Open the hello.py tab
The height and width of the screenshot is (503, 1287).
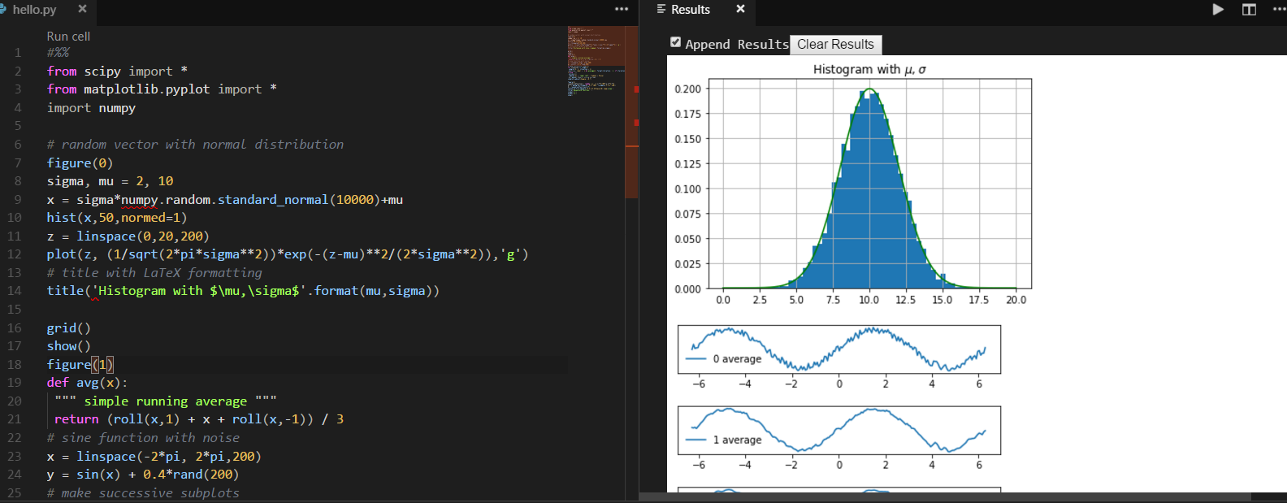pos(34,10)
